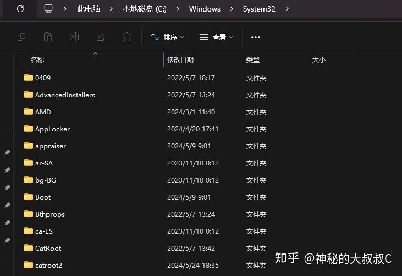Click date 2024/4/20 17:41
This screenshot has width=402, height=276.
pyautogui.click(x=193, y=129)
